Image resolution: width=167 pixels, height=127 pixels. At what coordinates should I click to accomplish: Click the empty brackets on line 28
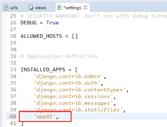[x=75, y=36]
